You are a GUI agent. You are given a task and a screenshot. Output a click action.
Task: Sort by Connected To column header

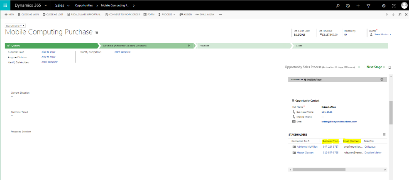[x=301, y=141]
